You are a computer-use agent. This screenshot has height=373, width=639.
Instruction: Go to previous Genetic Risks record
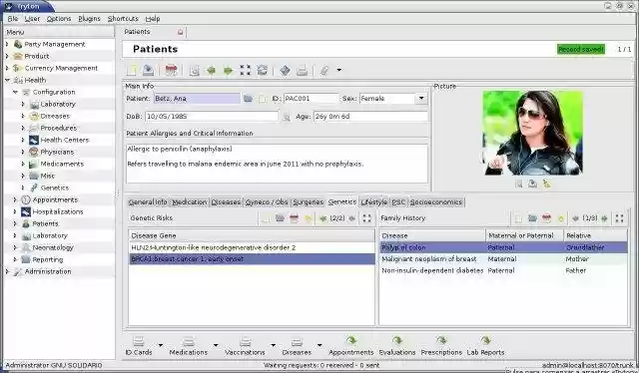coord(323,218)
